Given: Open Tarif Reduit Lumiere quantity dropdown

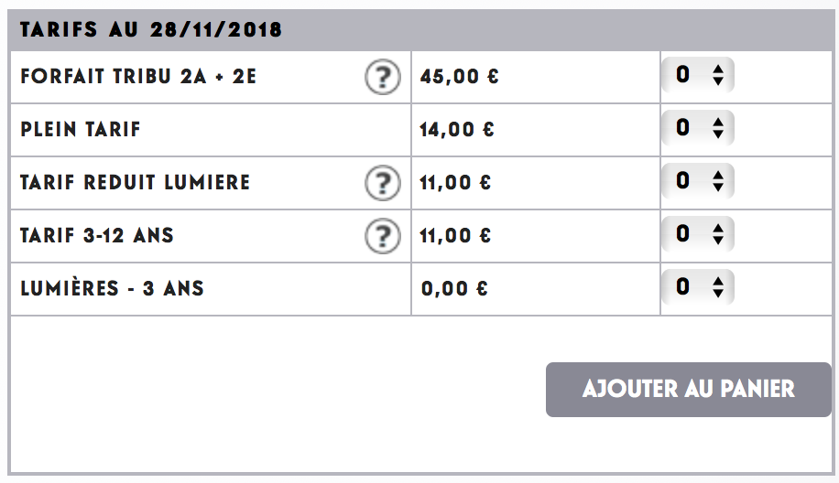Looking at the screenshot, I should point(698,180).
